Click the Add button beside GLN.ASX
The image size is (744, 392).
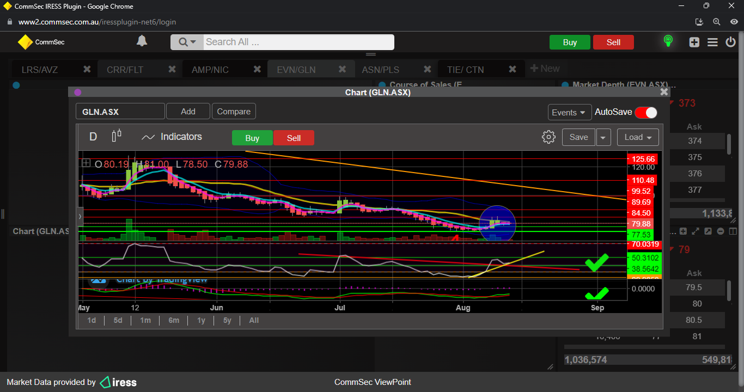click(x=188, y=111)
